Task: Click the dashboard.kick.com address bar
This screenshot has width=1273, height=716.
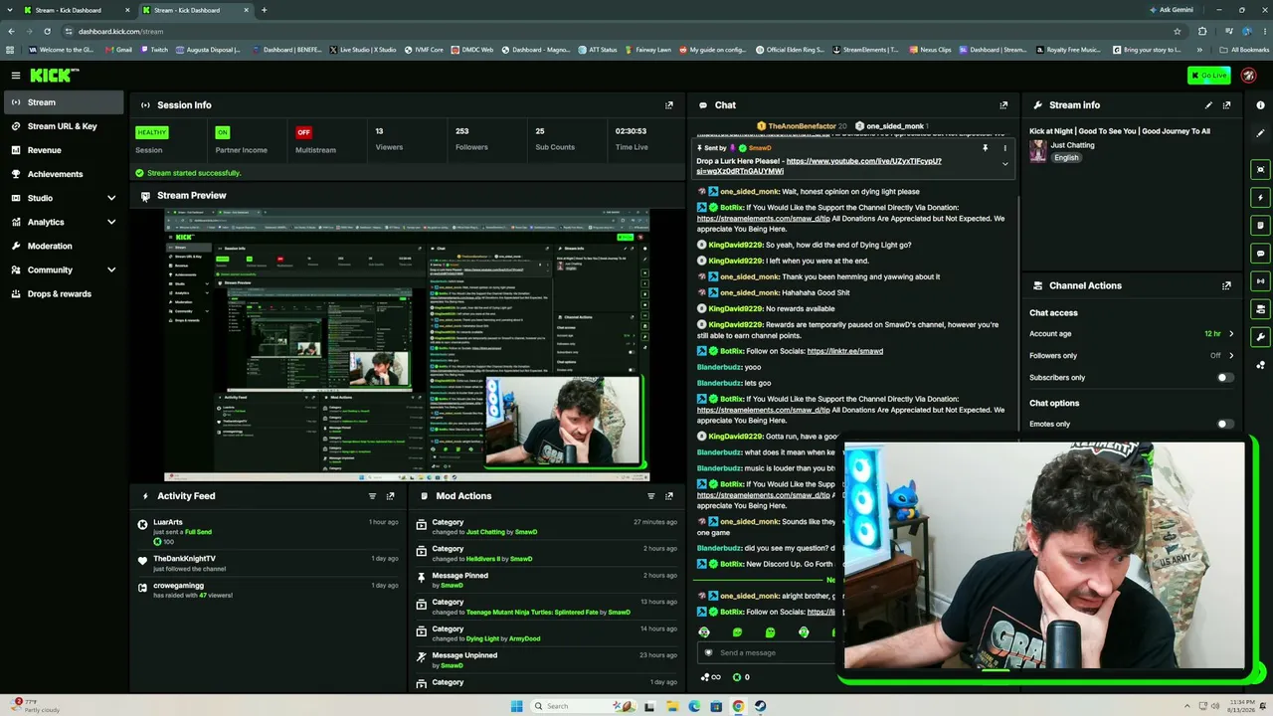Action: click(617, 31)
